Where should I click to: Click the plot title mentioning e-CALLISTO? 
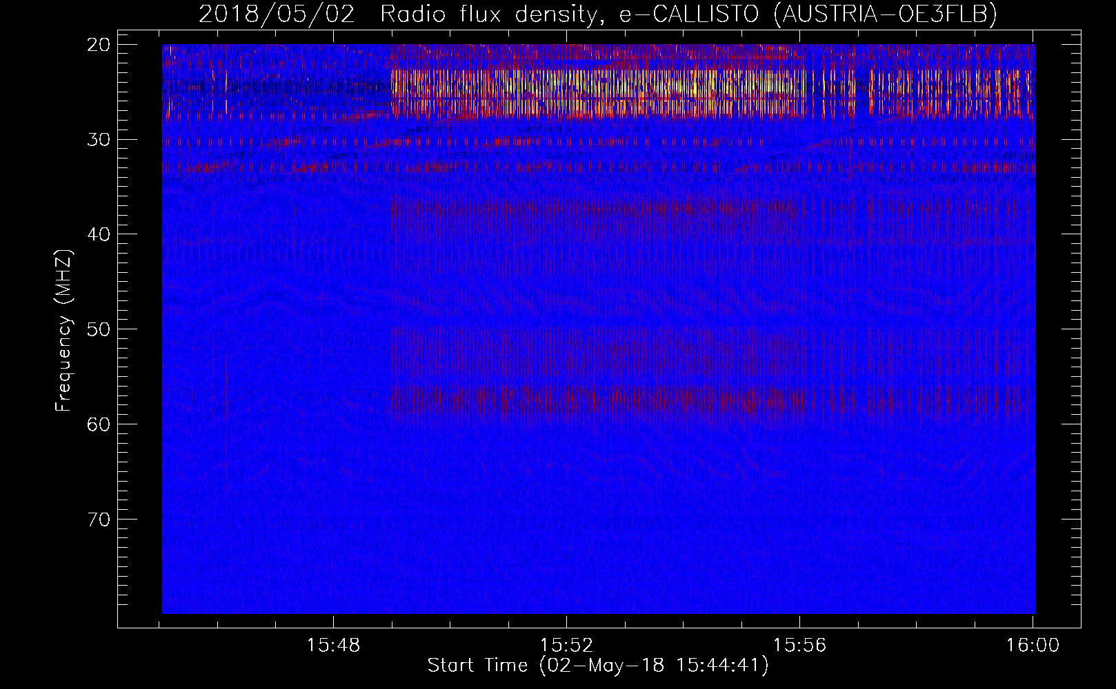click(598, 14)
